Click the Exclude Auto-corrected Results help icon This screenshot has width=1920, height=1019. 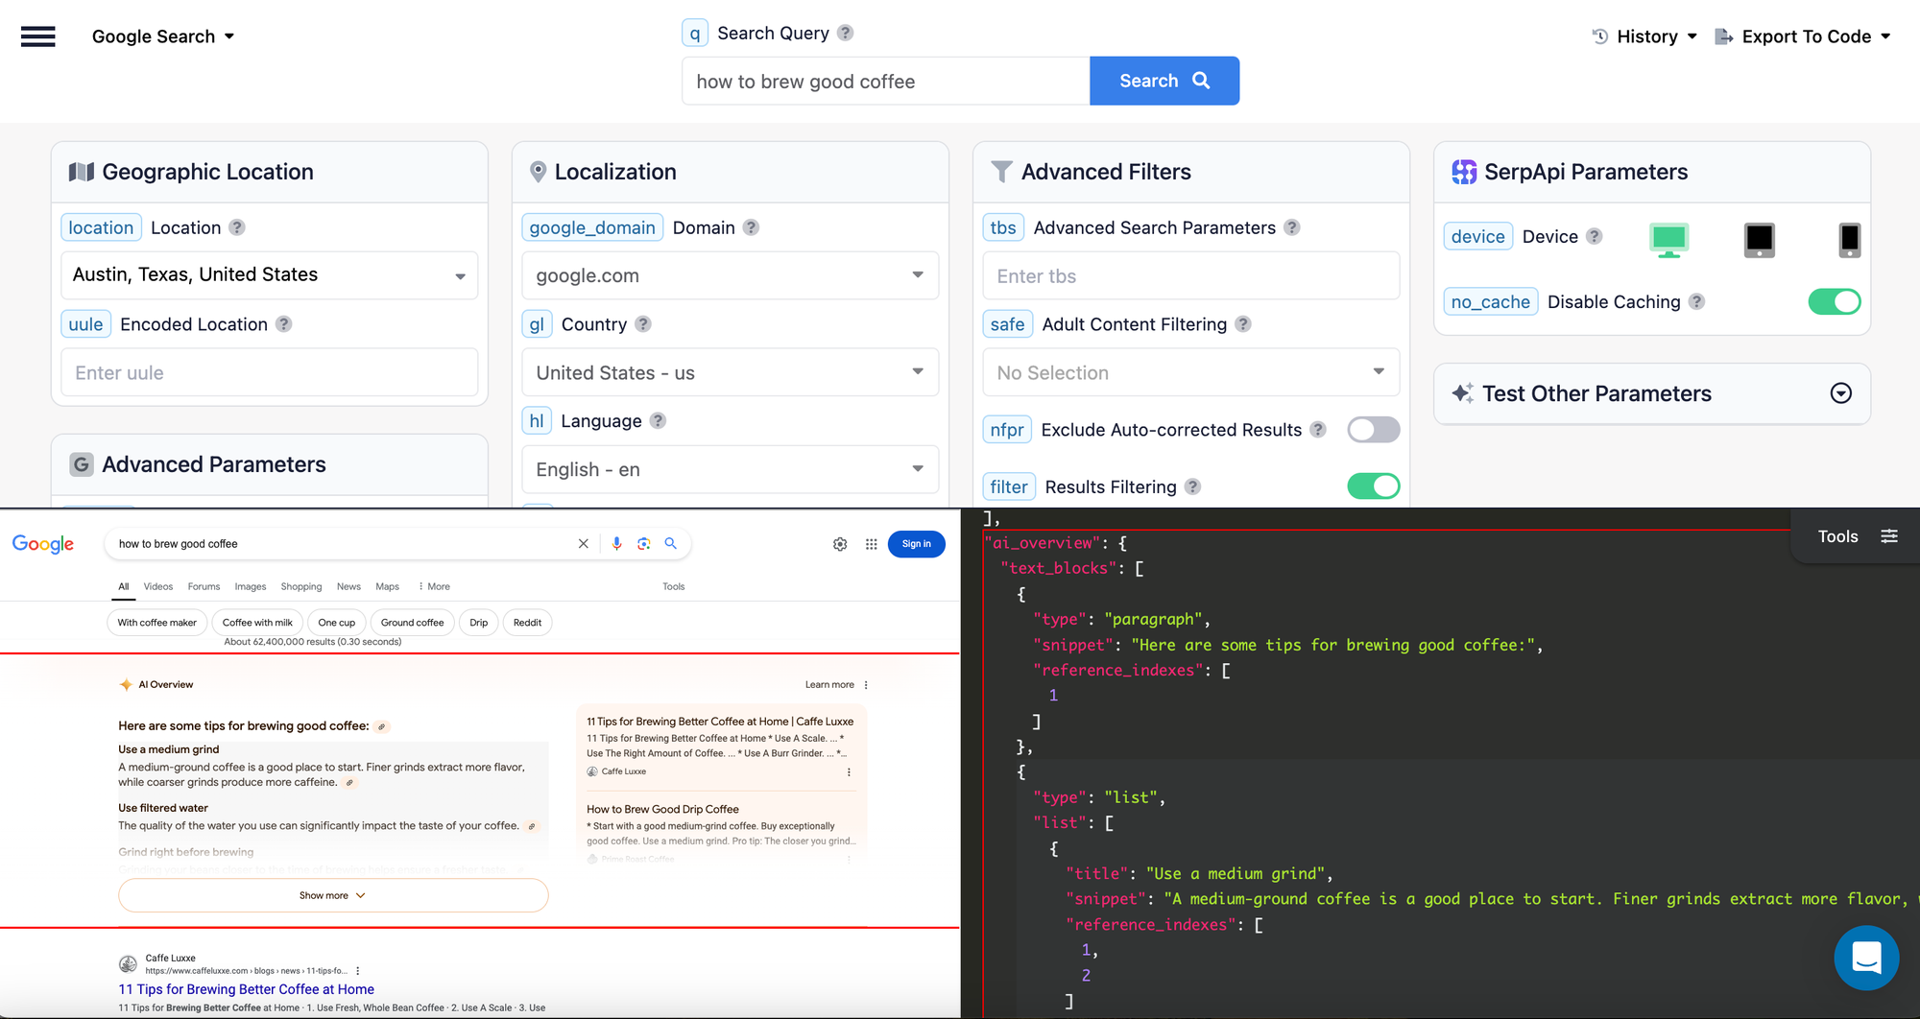point(1318,430)
